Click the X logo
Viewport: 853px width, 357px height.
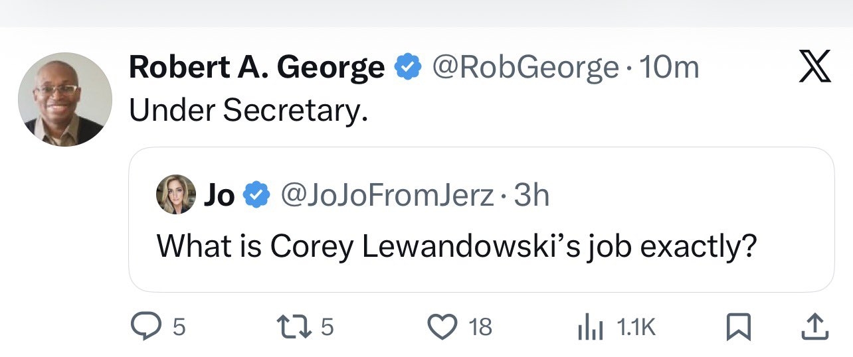[815, 68]
